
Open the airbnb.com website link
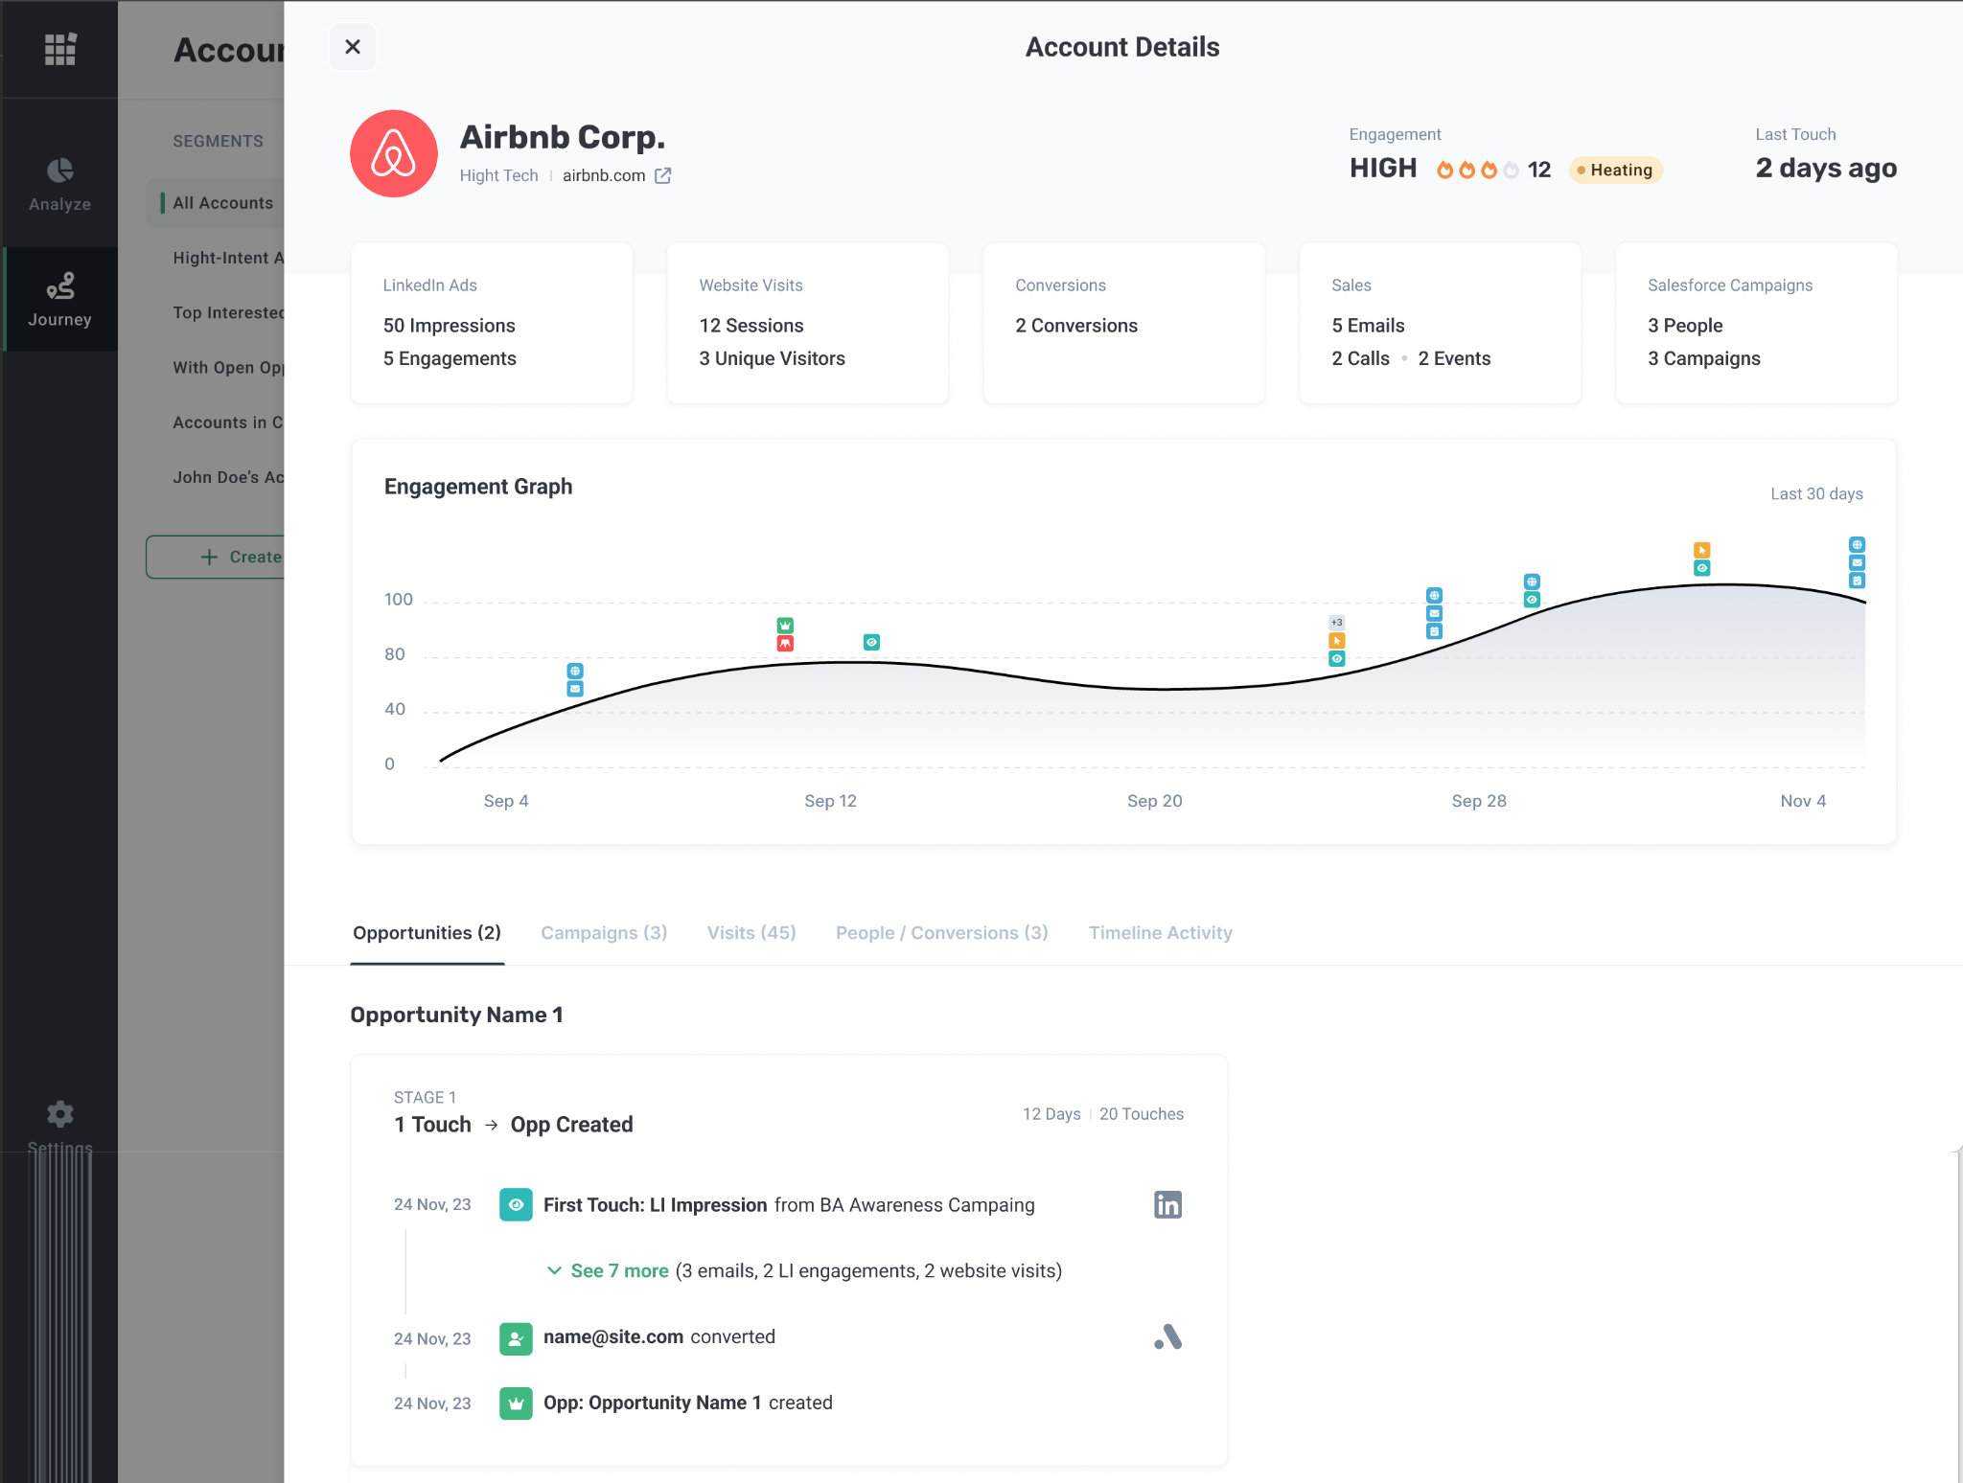pos(604,175)
